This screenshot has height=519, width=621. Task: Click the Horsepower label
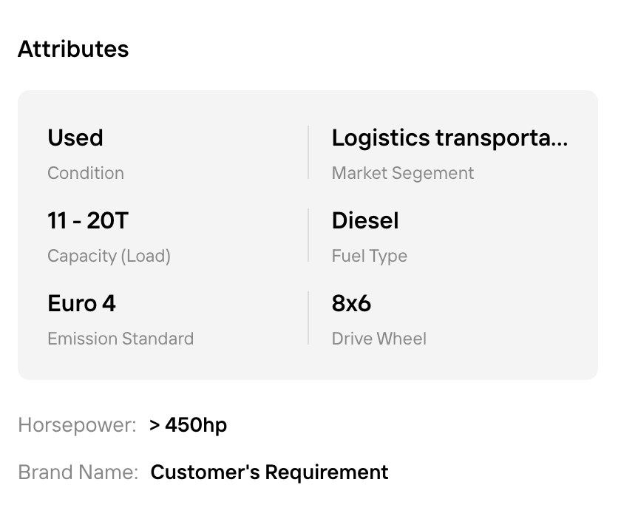tap(77, 425)
